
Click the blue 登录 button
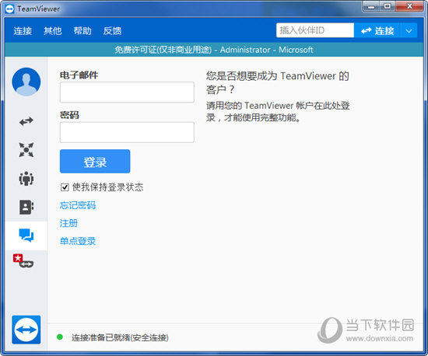(x=95, y=162)
